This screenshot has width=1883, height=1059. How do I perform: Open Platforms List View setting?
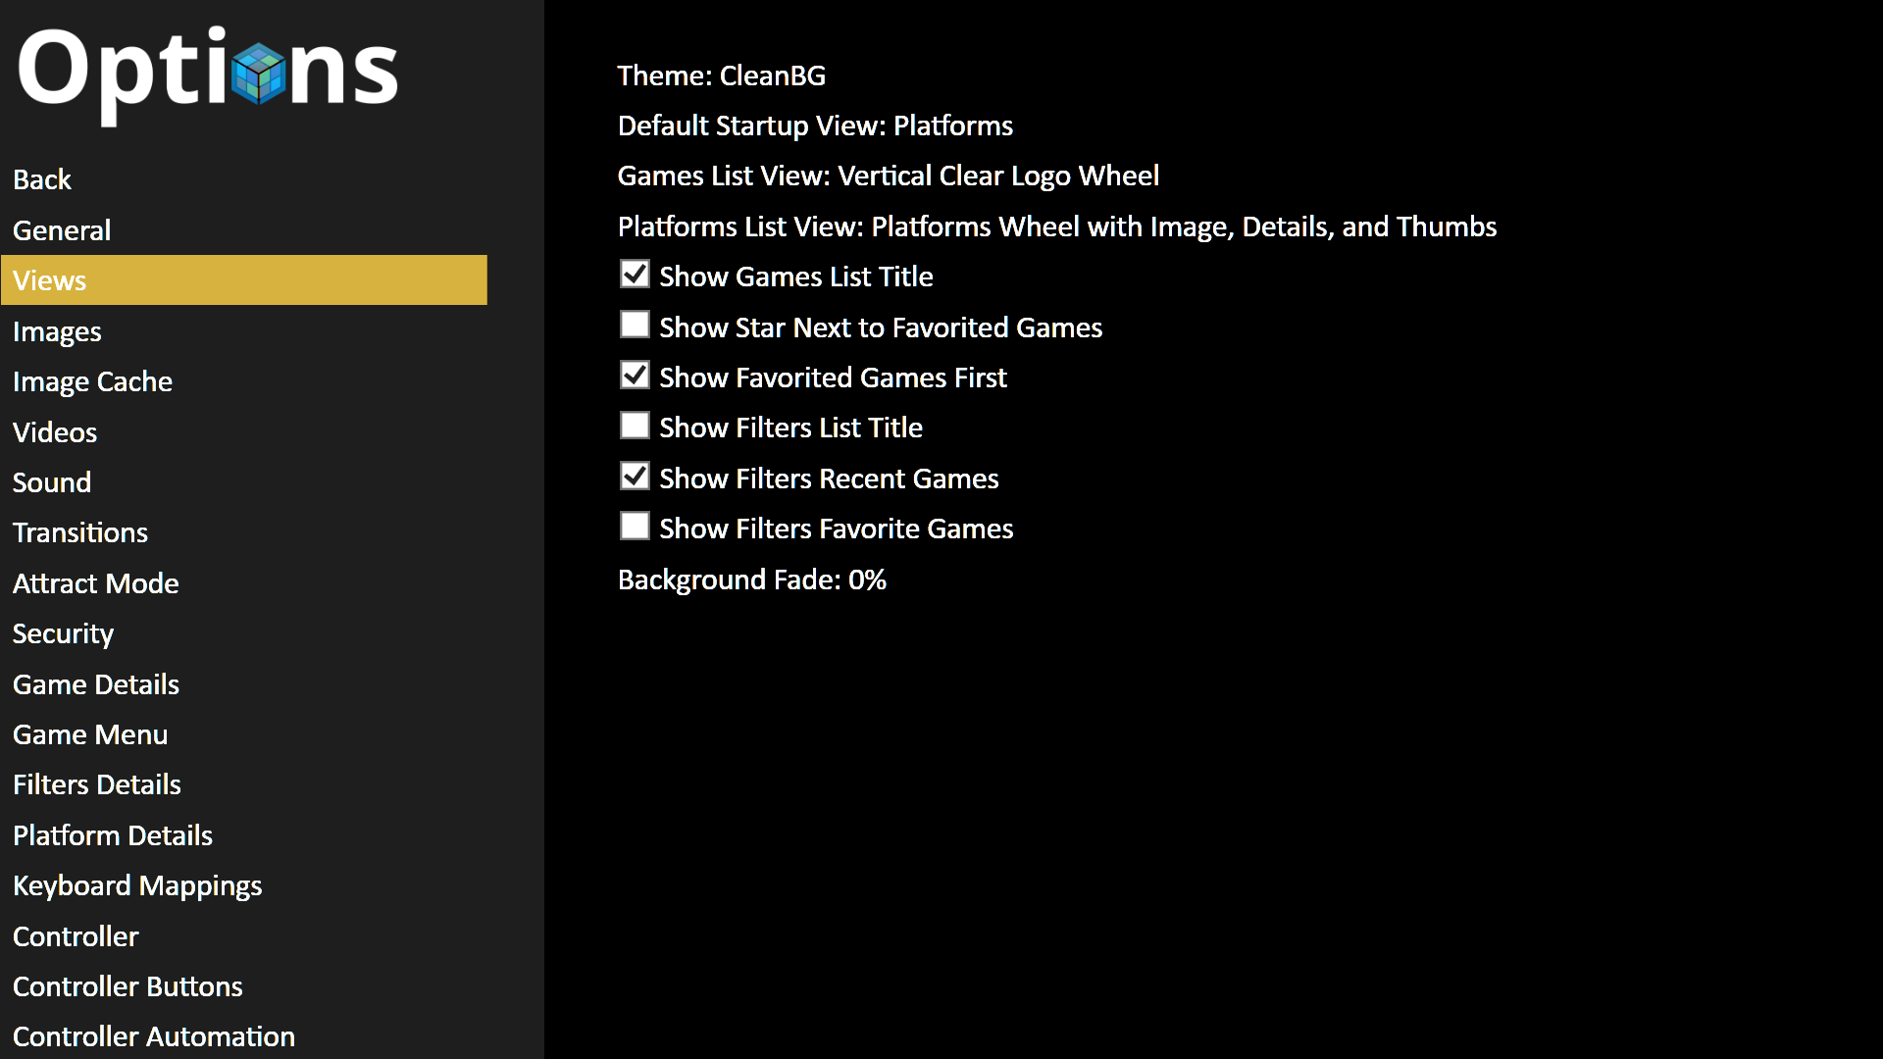pyautogui.click(x=1057, y=227)
